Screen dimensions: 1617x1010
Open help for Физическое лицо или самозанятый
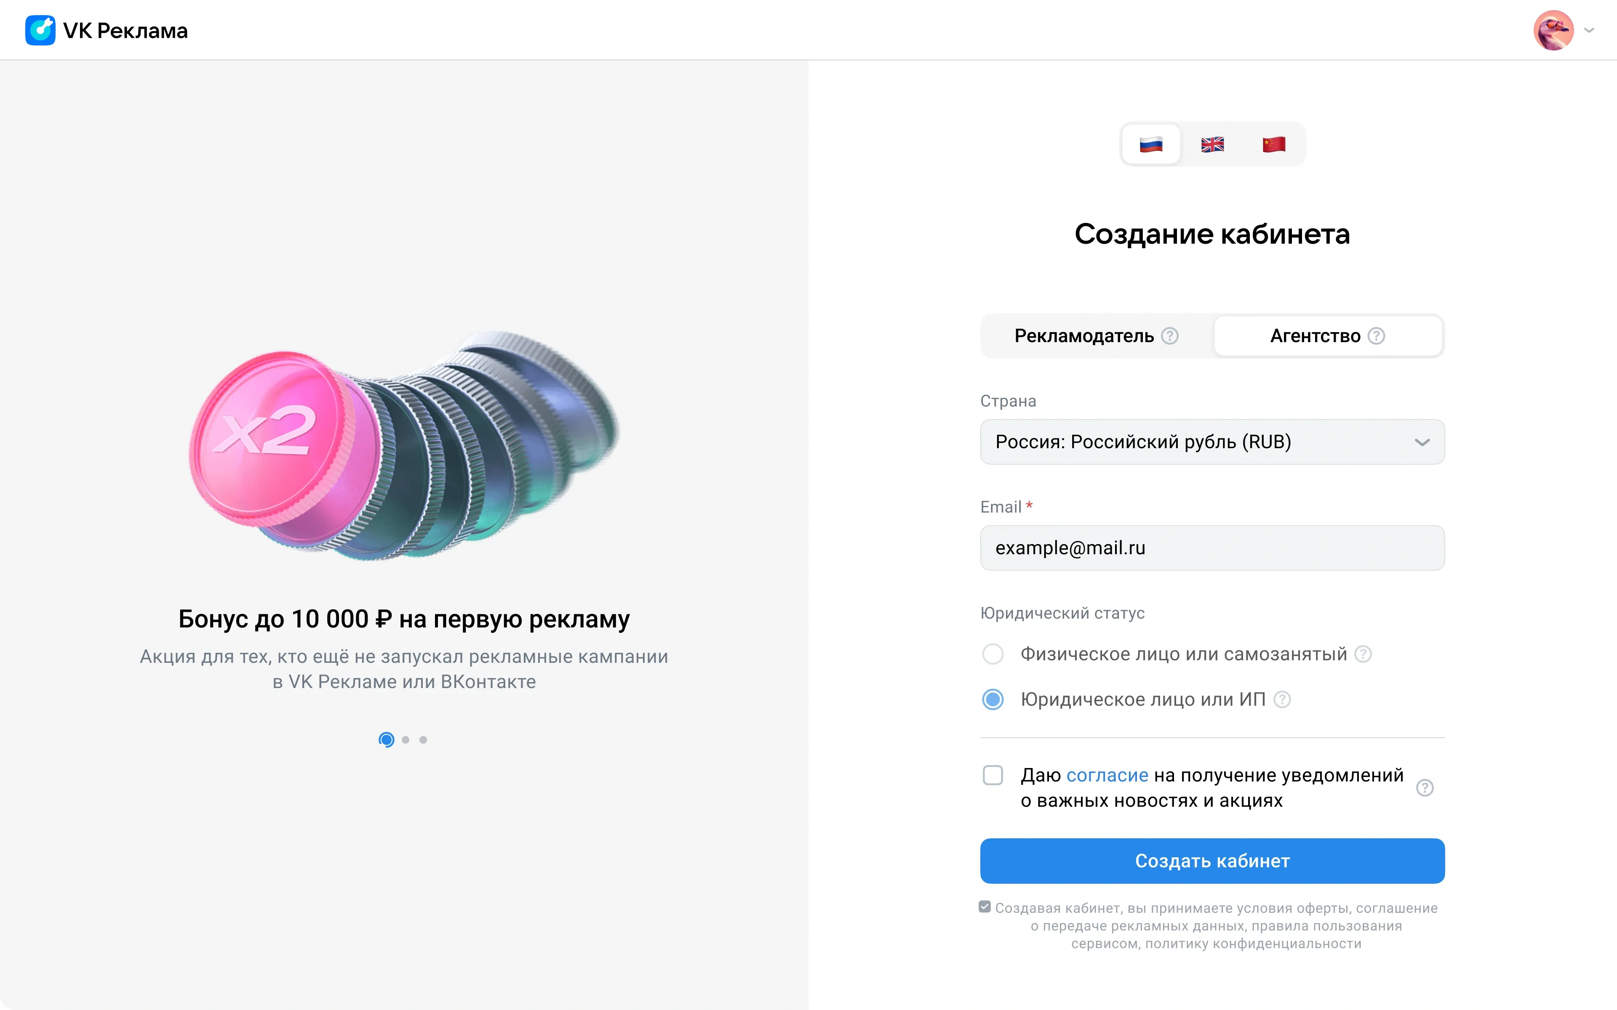click(x=1363, y=654)
